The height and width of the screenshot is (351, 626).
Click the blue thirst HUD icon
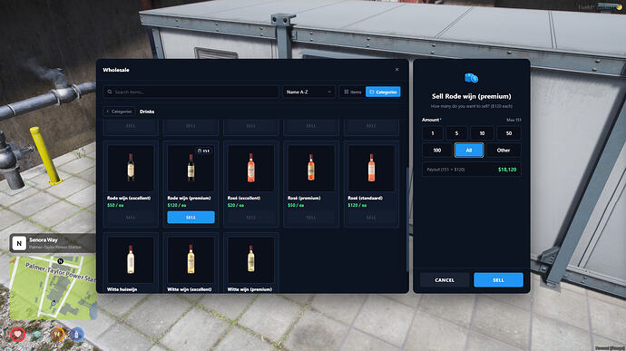(x=76, y=334)
